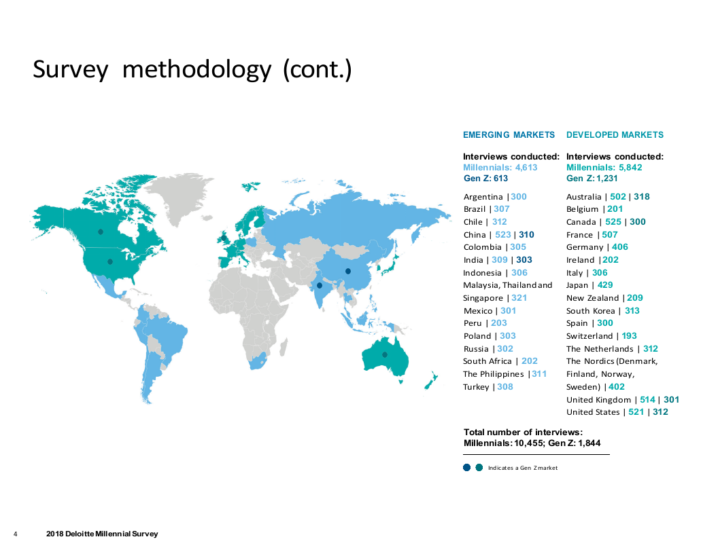Select the EMERGING MARKETS heading
This screenshot has height=554, width=718.
pyautogui.click(x=509, y=135)
